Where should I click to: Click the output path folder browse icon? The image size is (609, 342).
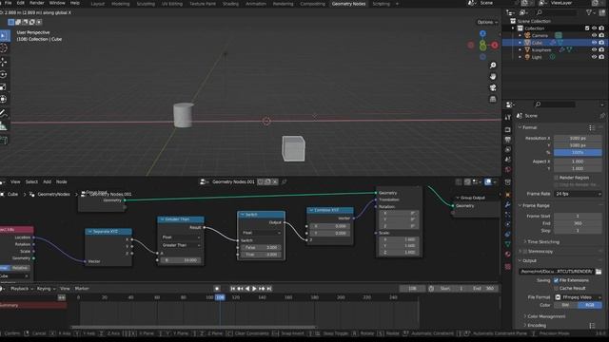(599, 272)
